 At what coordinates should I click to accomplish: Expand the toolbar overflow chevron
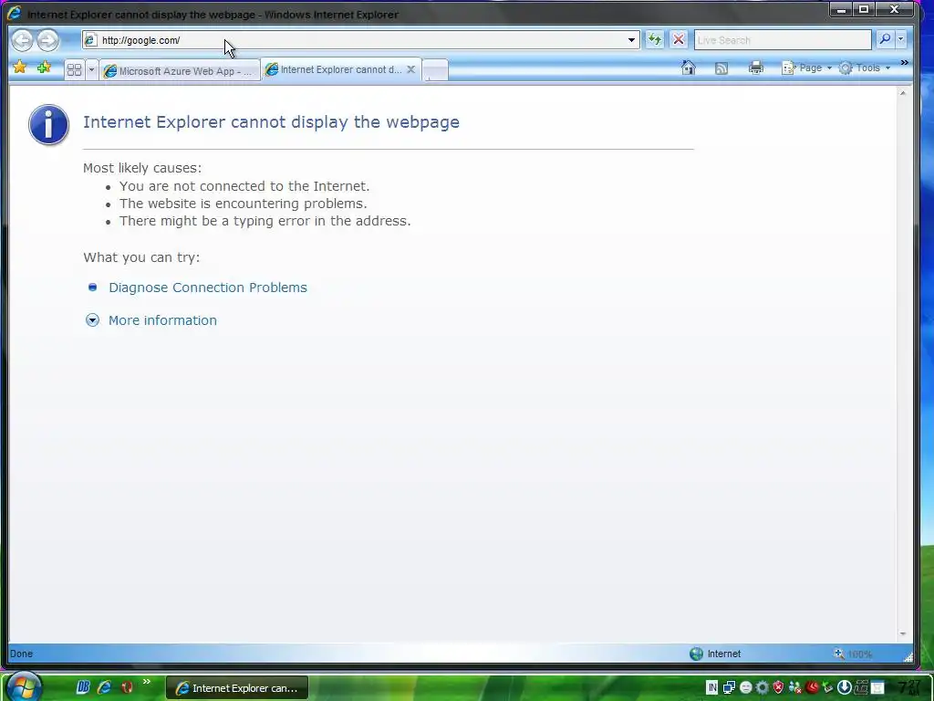(904, 63)
